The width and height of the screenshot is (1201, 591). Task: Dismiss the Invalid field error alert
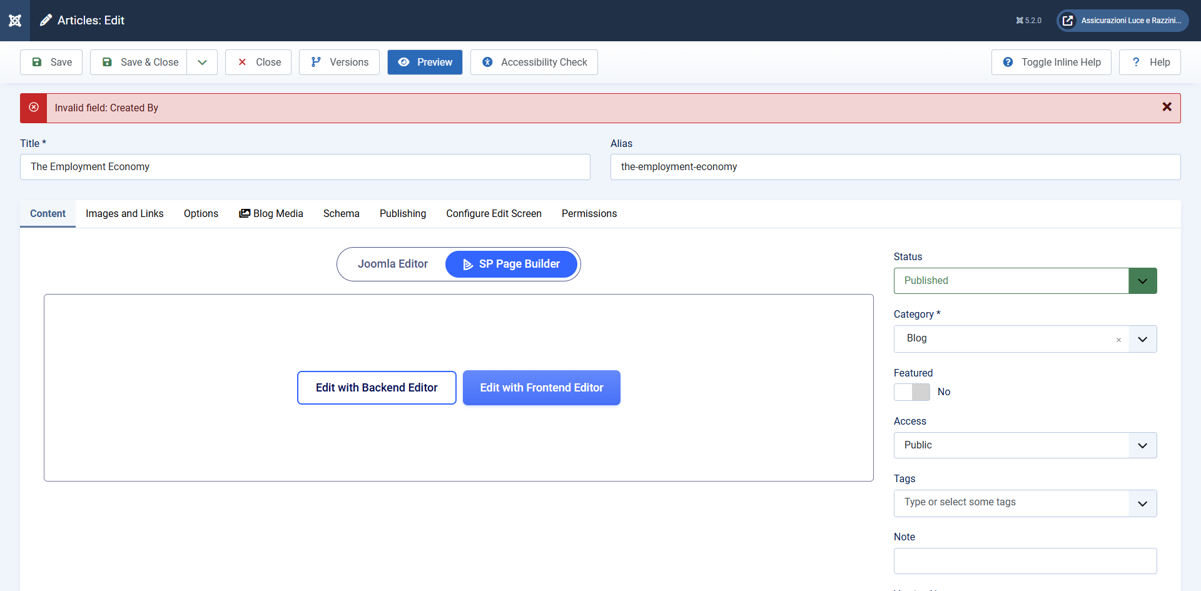1167,107
